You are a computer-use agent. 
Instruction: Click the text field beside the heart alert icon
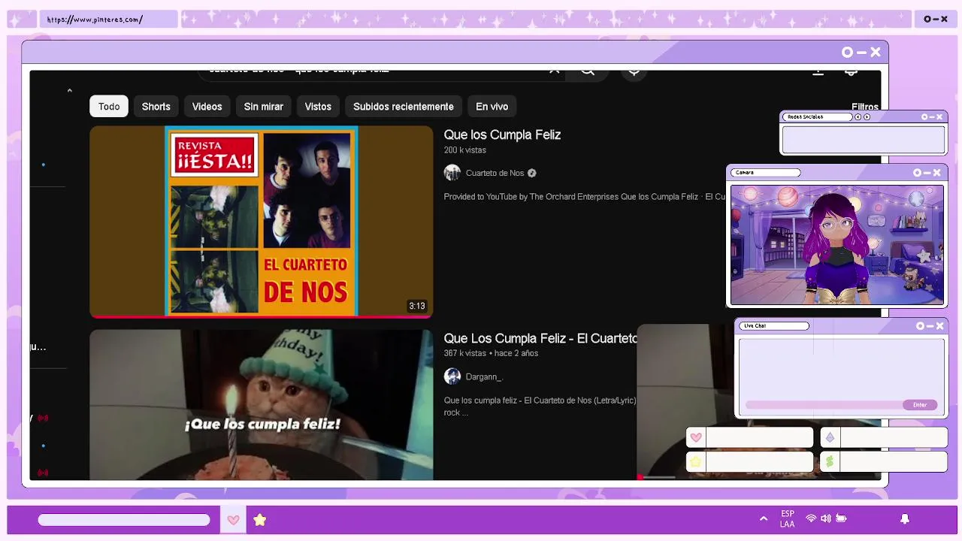759,437
